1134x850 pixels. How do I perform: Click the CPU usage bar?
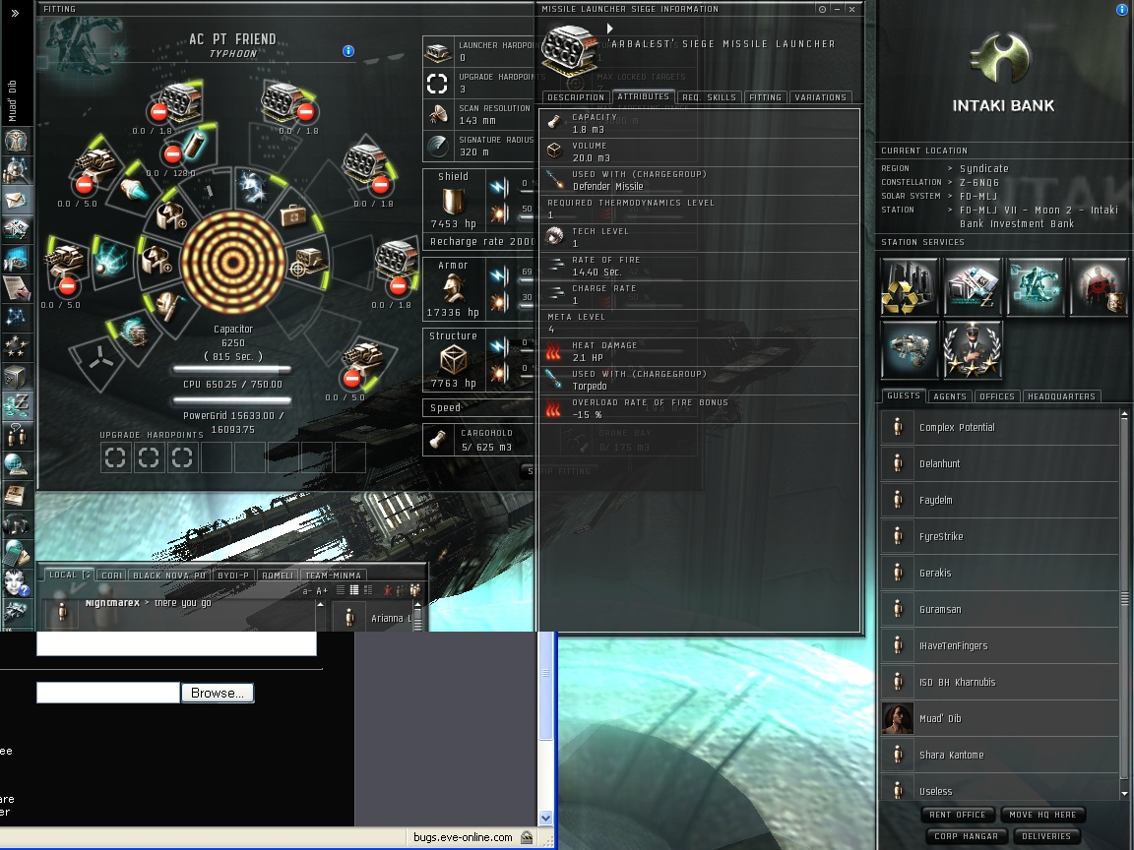click(x=231, y=369)
